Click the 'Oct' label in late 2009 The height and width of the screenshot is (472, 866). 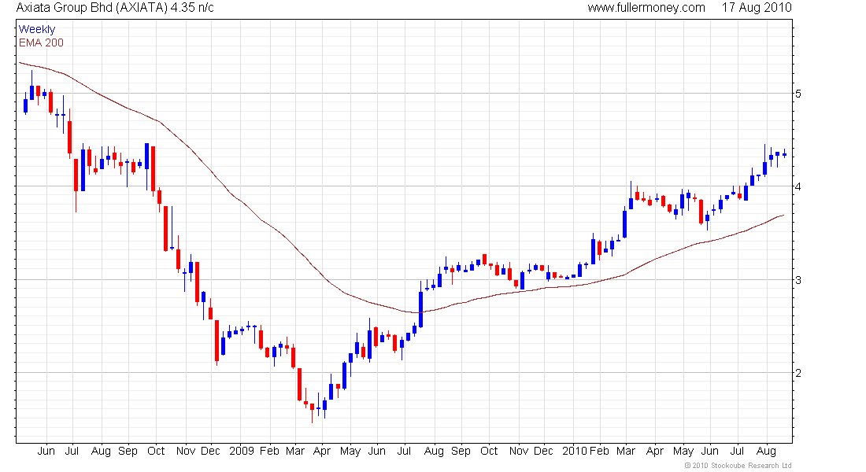click(489, 451)
